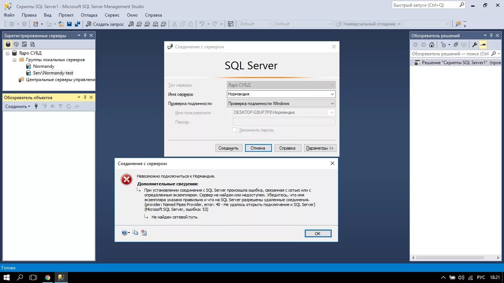Show technical details icon in error dialog
The height and width of the screenshot is (283, 504).
[144, 233]
